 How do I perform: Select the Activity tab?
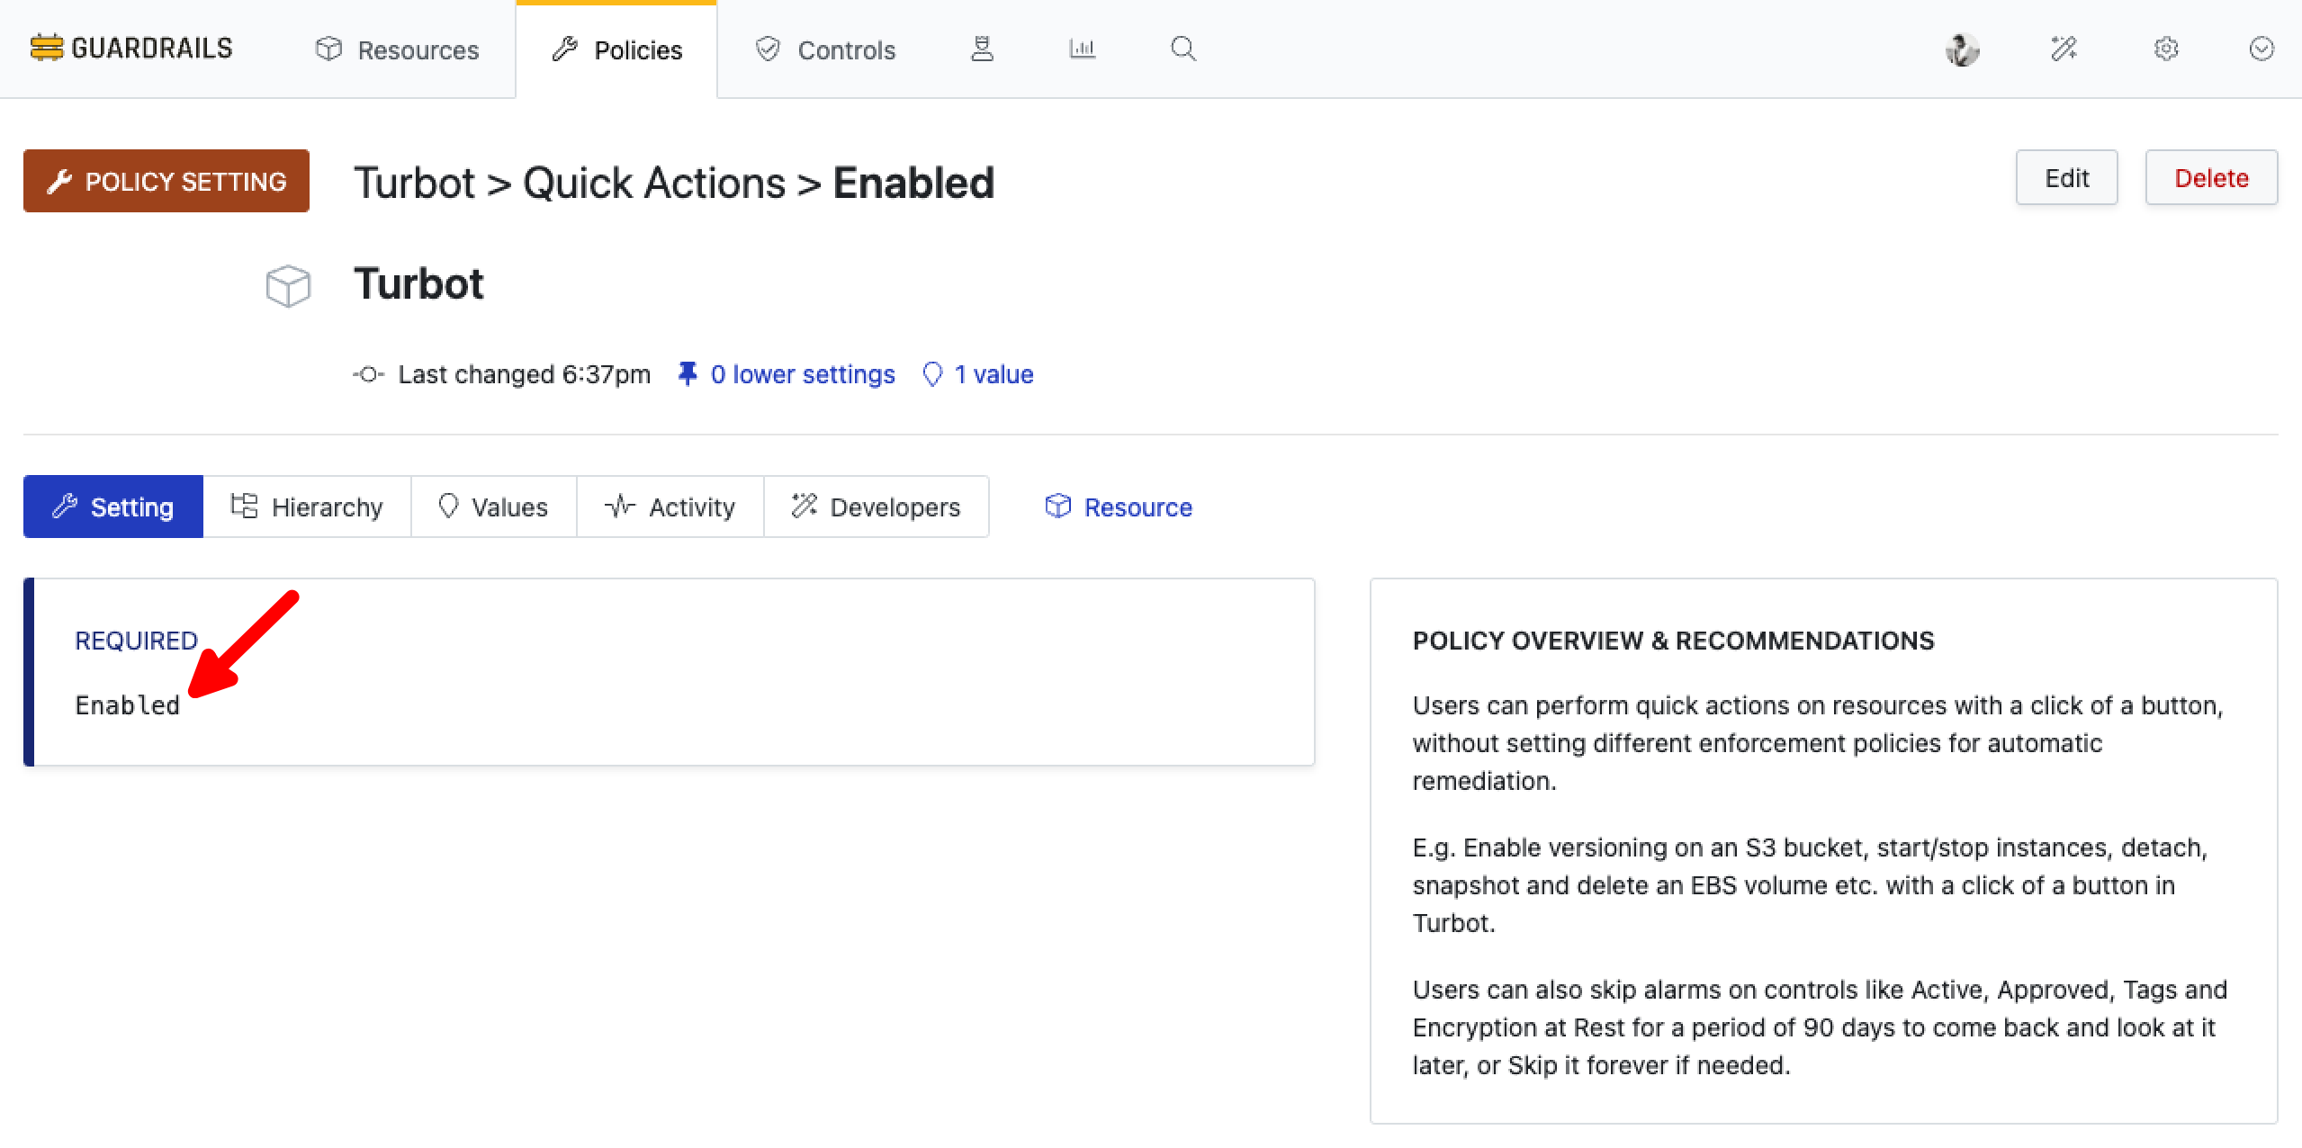click(x=670, y=506)
